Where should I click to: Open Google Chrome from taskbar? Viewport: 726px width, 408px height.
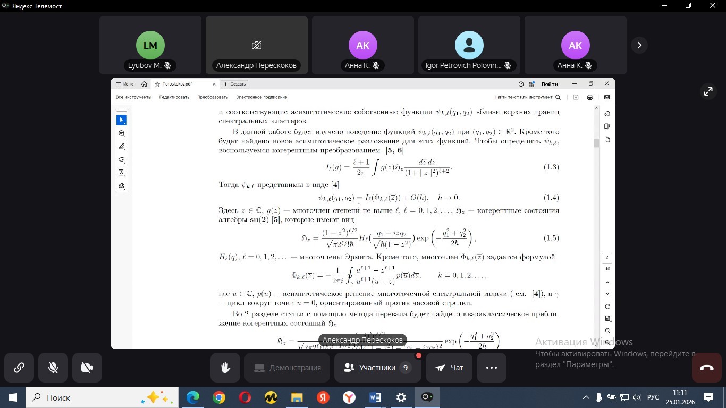tap(219, 397)
